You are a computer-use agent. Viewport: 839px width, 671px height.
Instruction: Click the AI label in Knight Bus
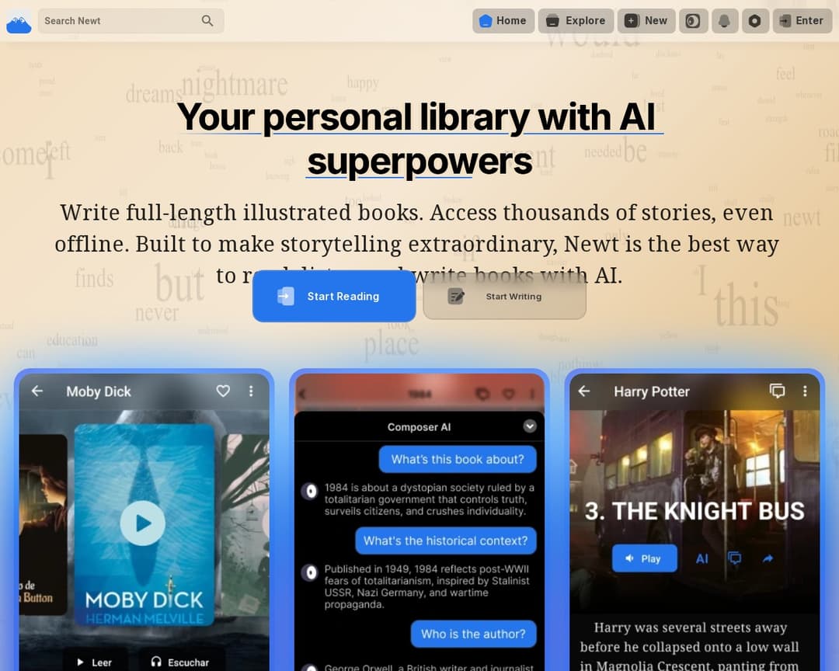(x=701, y=558)
